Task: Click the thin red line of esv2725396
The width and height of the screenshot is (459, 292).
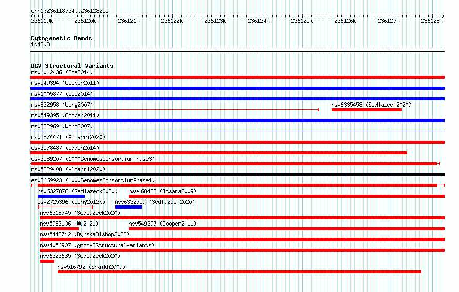Action: (x=65, y=207)
